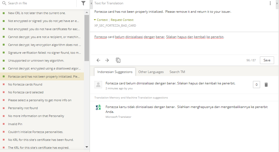Open 'Please select a personality' string
279x152 pixels.
click(x=42, y=100)
